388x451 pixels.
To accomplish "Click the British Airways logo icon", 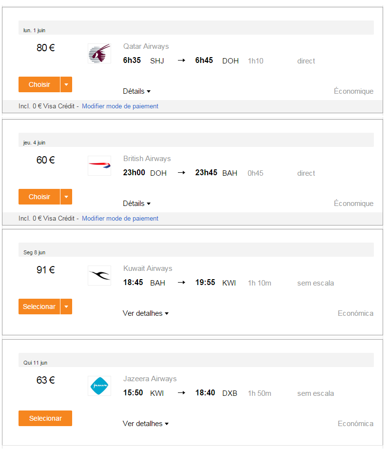I will (99, 165).
